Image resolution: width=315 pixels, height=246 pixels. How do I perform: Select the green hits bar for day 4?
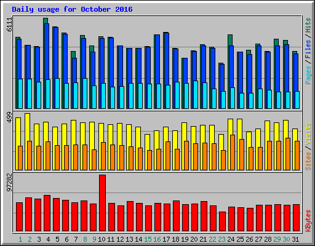[46, 20]
